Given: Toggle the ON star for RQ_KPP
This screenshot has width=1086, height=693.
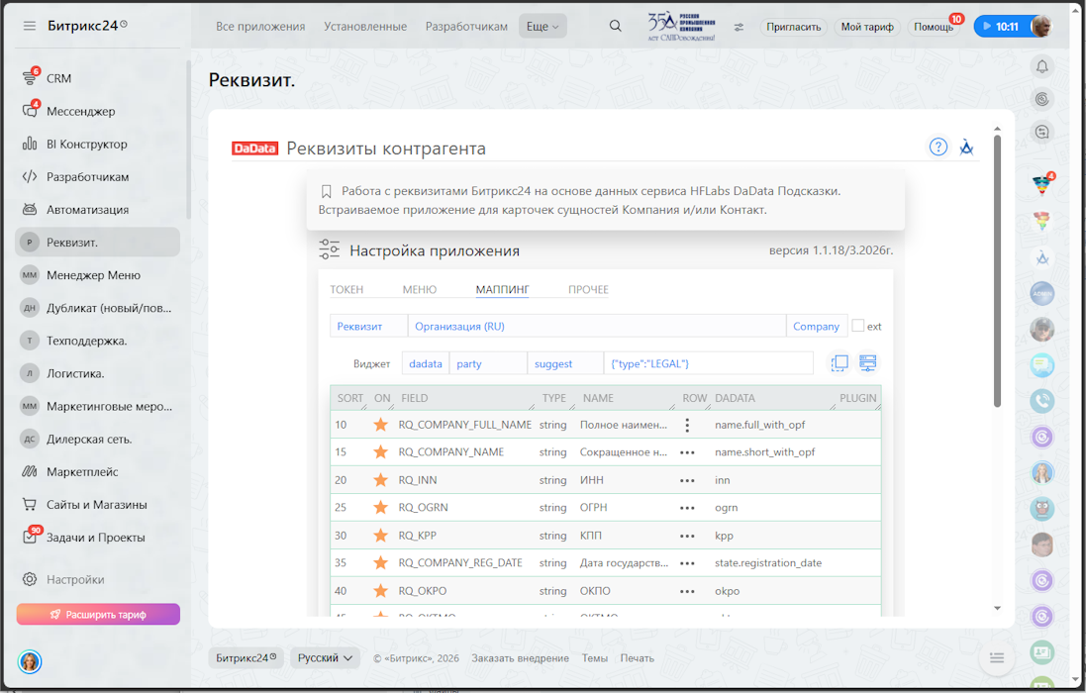Looking at the screenshot, I should (x=380, y=536).
